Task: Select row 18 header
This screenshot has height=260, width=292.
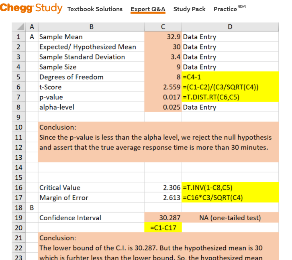Action: 18,207
